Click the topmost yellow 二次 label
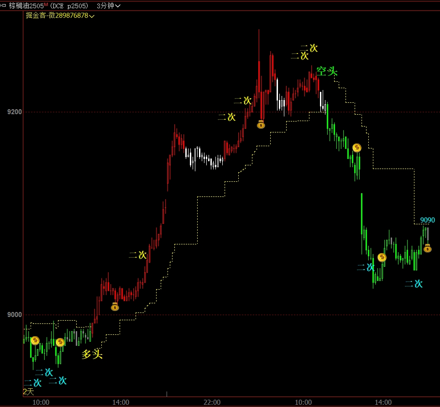Image resolution: width=440 pixels, height=407 pixels. [x=309, y=48]
